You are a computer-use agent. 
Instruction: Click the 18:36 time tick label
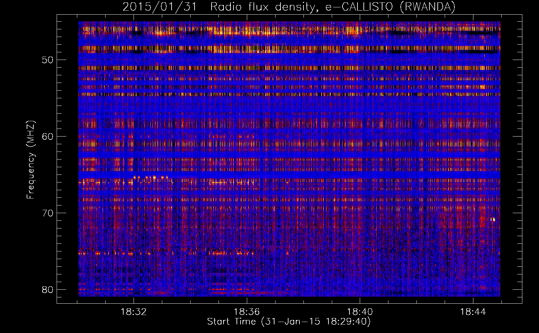[x=247, y=312]
